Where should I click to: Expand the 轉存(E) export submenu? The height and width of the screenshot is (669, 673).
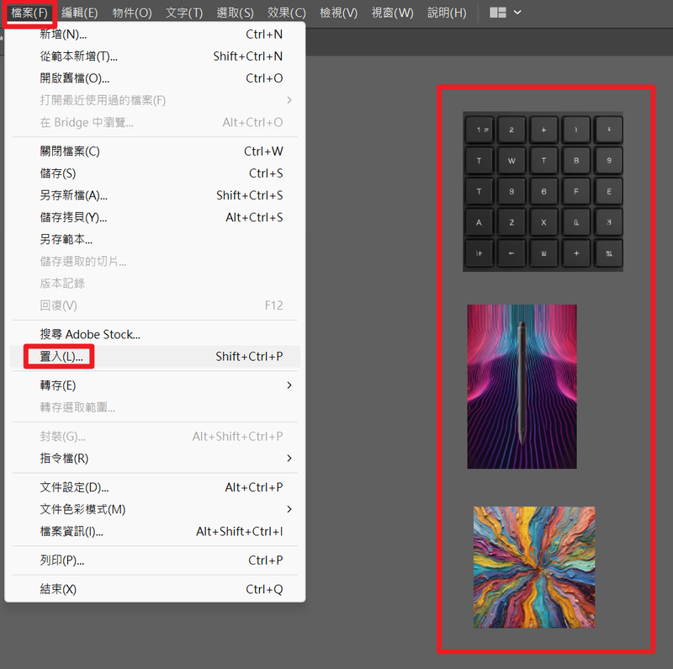coord(55,385)
